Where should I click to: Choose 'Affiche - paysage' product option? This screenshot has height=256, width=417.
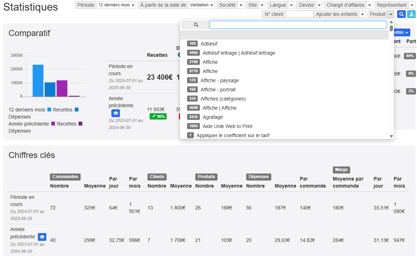219,80
